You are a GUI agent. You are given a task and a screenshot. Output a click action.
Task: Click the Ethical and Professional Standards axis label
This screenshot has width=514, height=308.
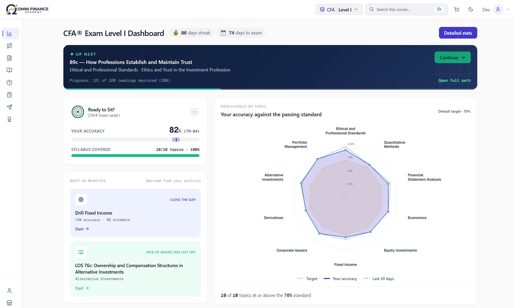(x=345, y=131)
